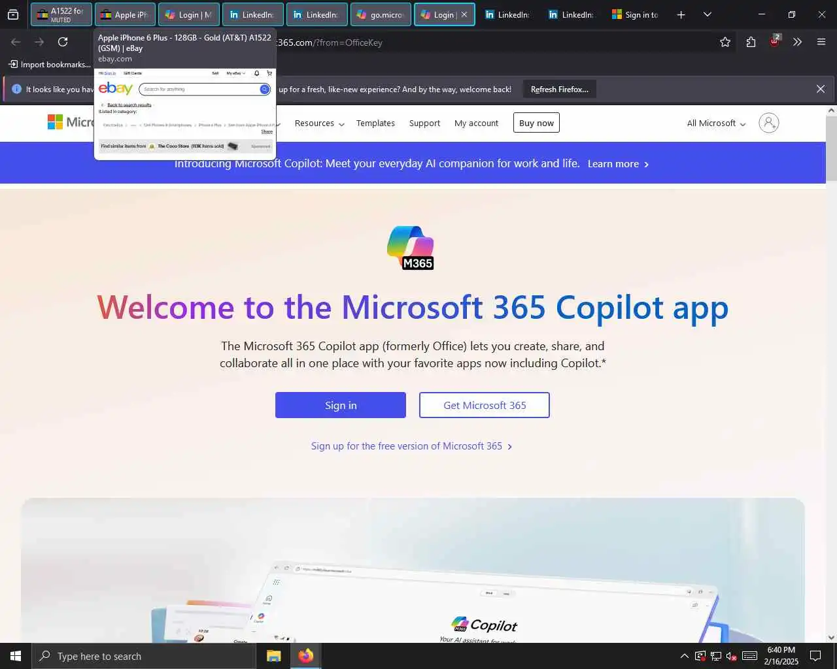Focus the address bar URL field
This screenshot has height=669, width=837.
(x=490, y=42)
